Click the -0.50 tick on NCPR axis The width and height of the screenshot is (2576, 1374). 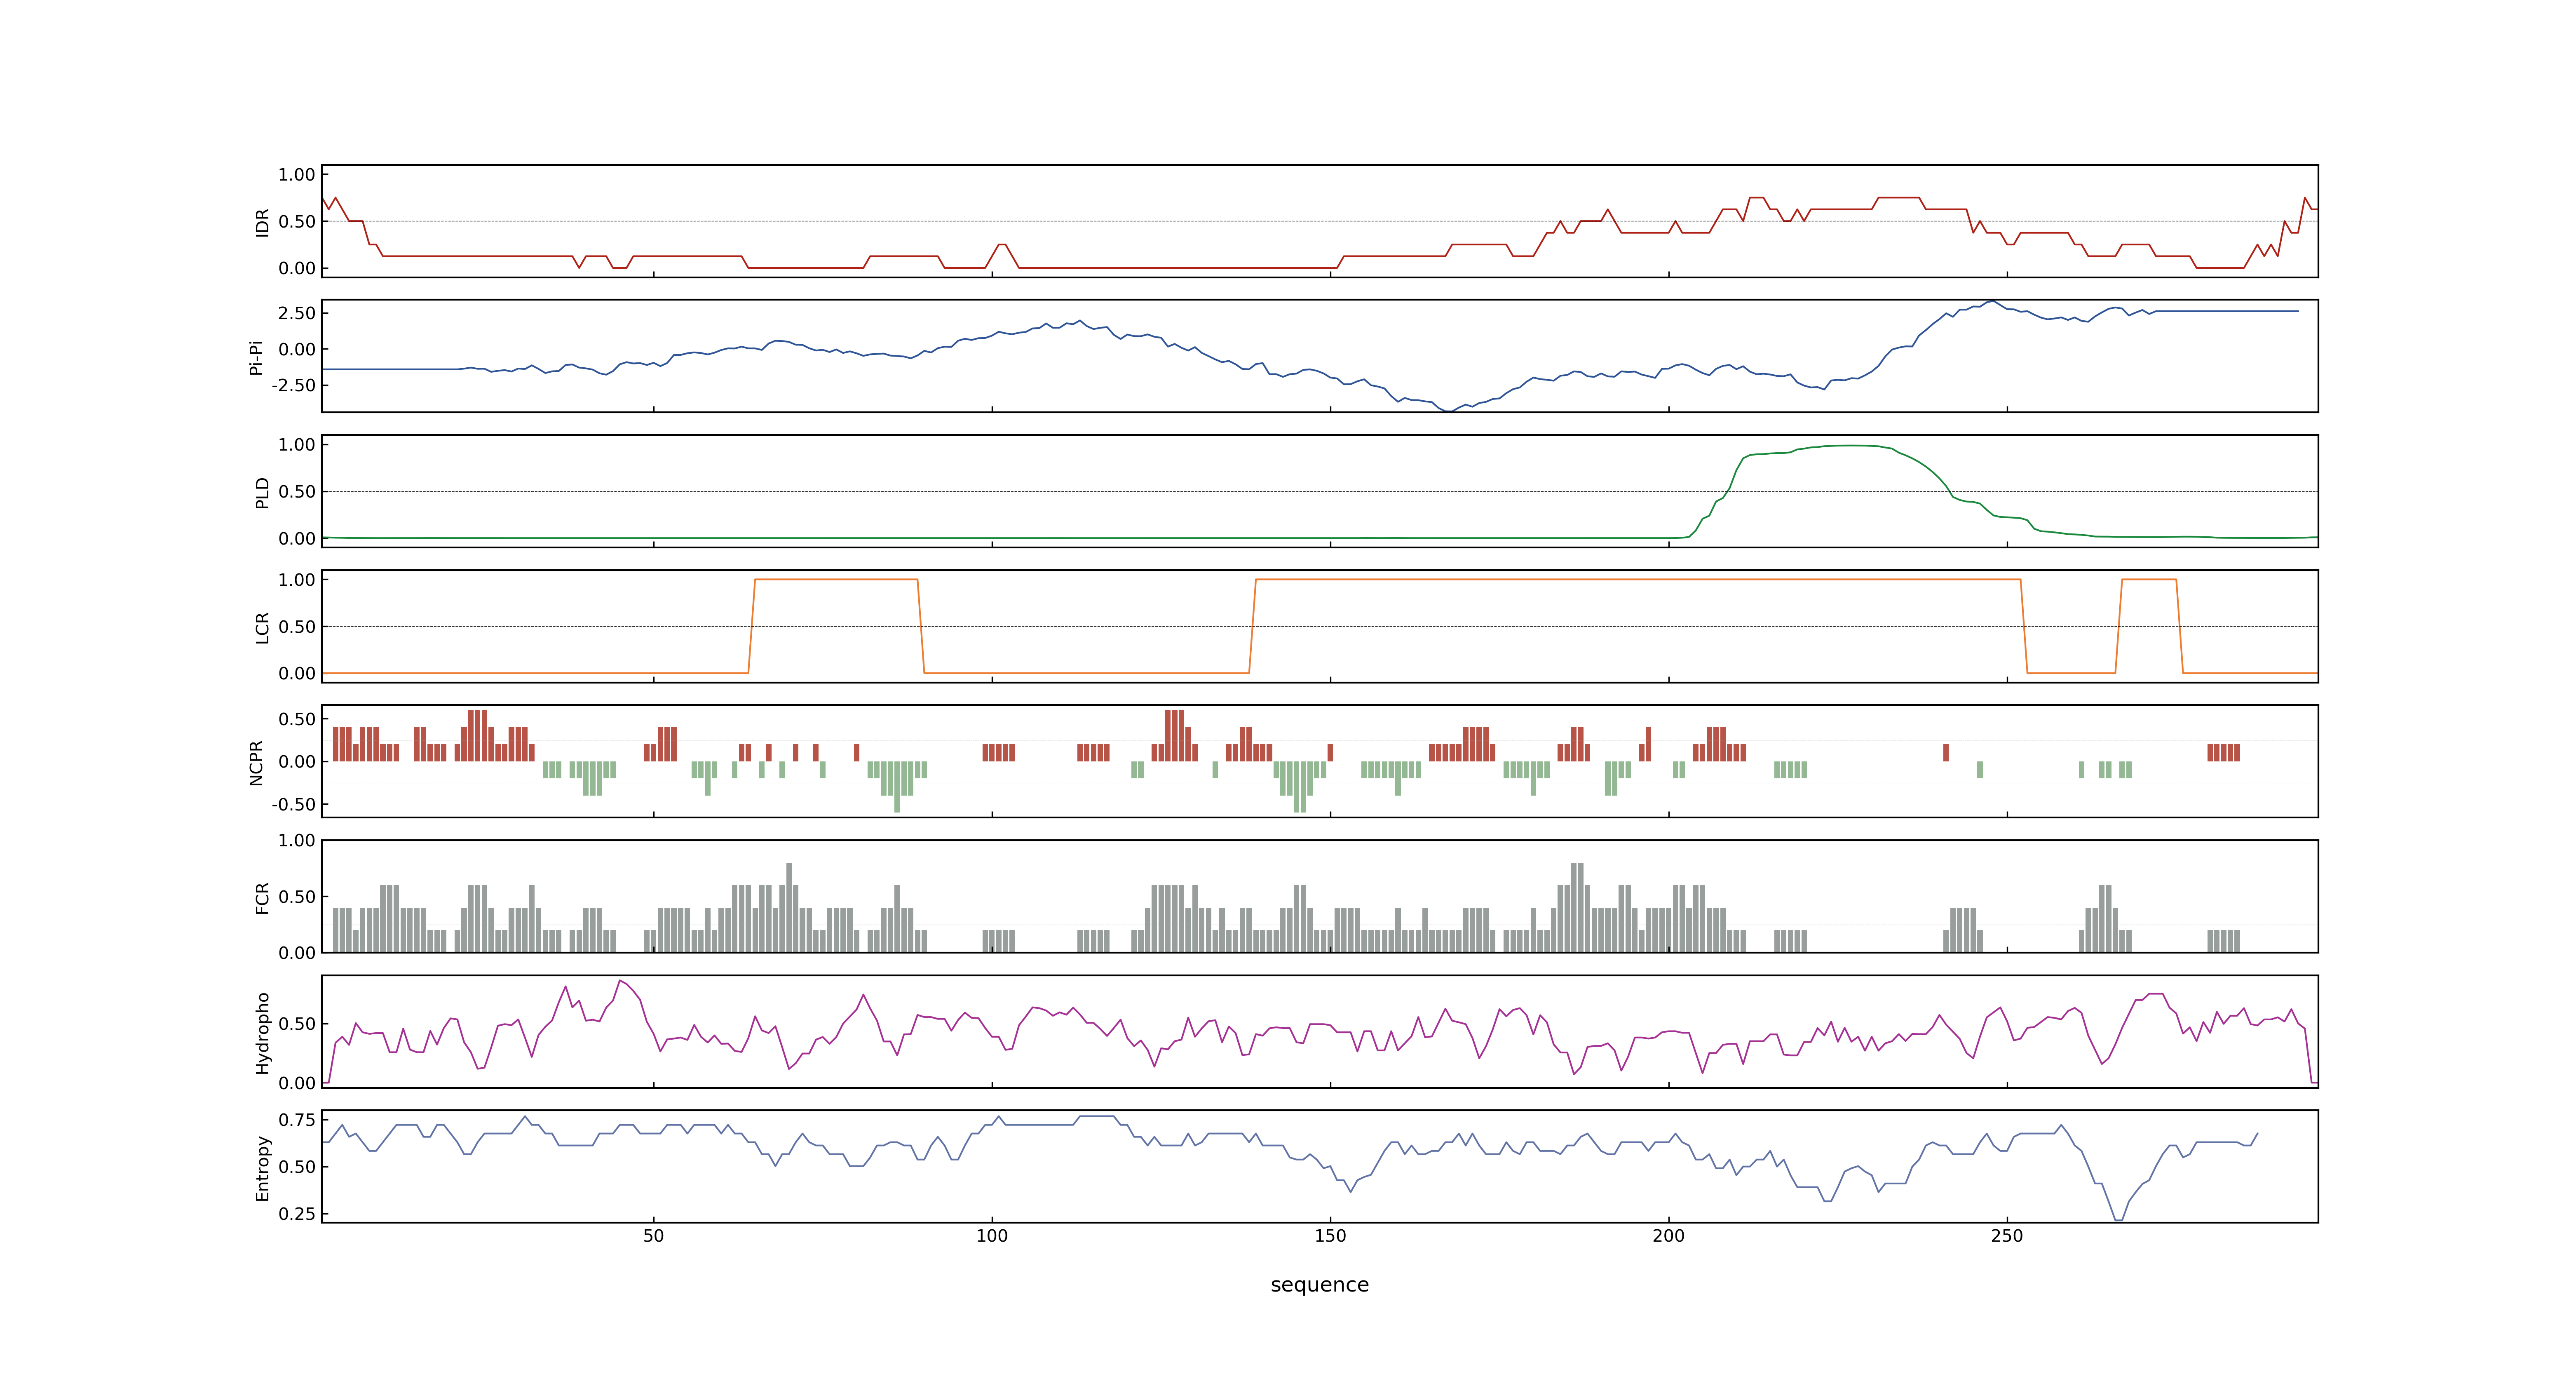coord(293,804)
